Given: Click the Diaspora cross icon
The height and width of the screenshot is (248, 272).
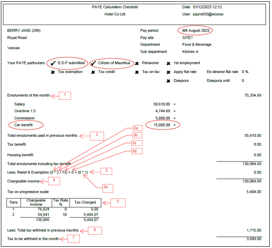Looking at the screenshot, I should 168,81.
